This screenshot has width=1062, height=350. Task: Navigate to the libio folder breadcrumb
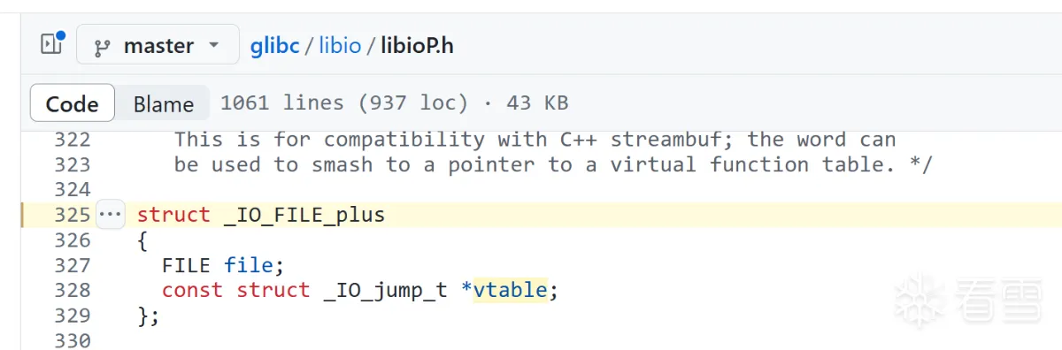point(340,45)
